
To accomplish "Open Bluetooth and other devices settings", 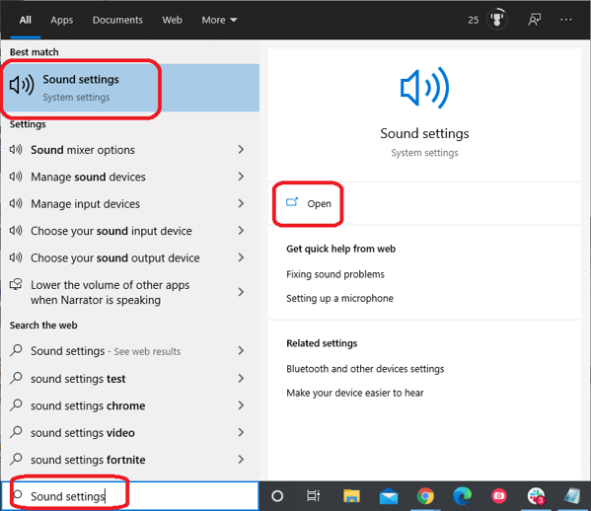I will (365, 369).
